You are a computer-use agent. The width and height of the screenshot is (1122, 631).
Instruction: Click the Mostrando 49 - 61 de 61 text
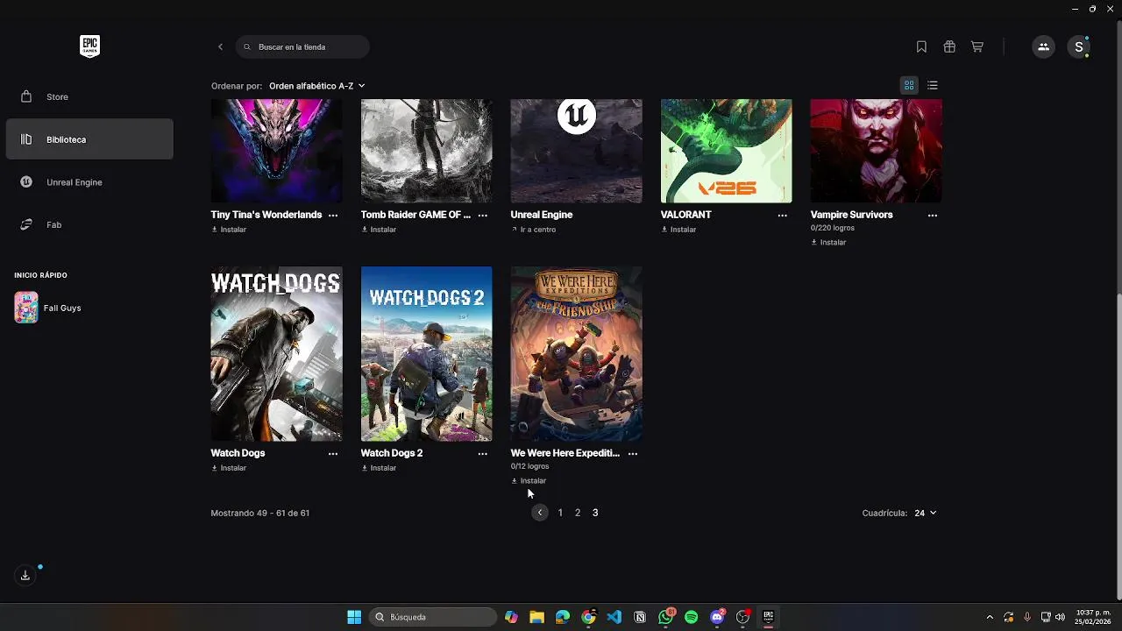click(x=260, y=513)
